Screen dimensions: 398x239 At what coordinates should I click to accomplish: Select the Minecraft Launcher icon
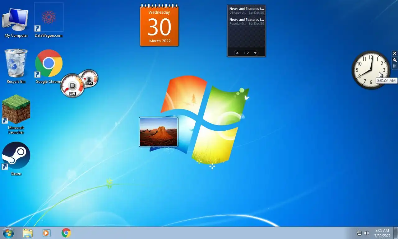coord(16,114)
